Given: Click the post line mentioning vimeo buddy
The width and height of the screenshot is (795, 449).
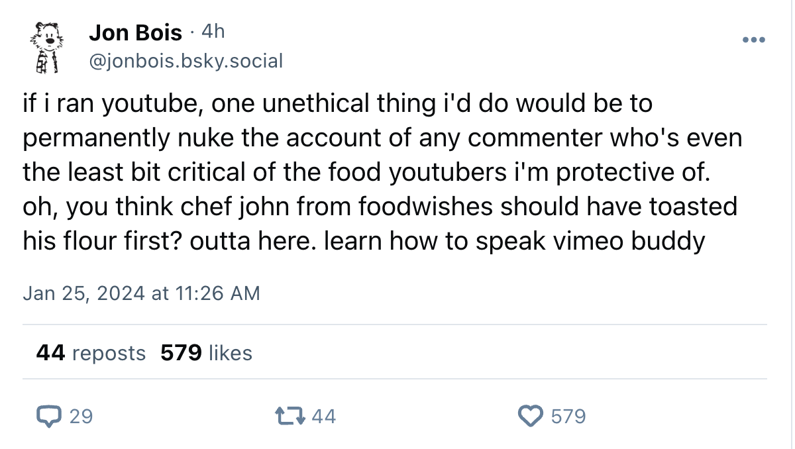Looking at the screenshot, I should (x=364, y=242).
